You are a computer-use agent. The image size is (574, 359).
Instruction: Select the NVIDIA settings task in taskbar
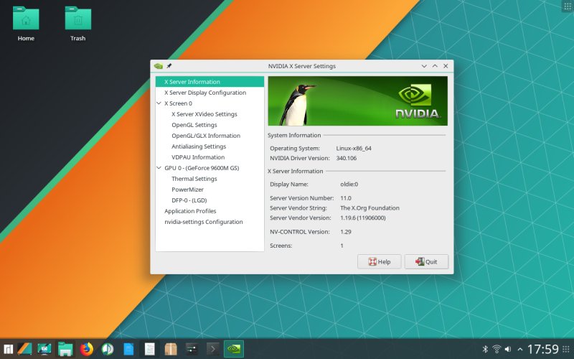point(234,349)
